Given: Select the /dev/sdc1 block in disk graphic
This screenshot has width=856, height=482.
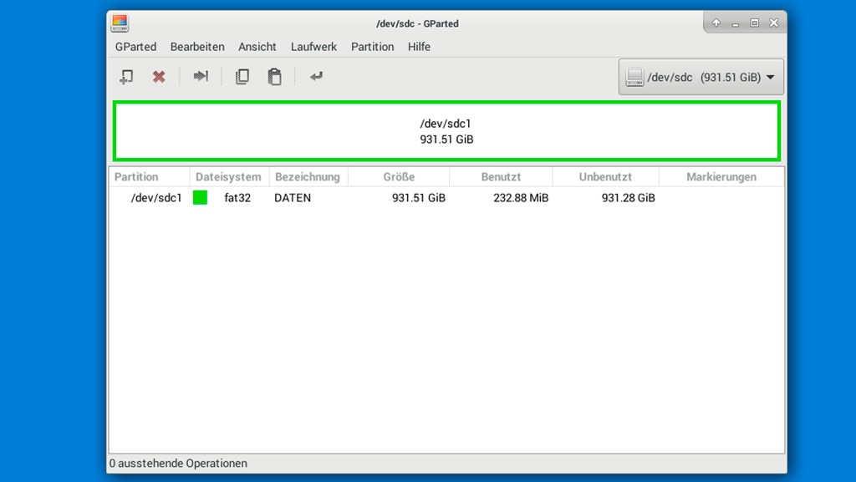Looking at the screenshot, I should pos(446,131).
